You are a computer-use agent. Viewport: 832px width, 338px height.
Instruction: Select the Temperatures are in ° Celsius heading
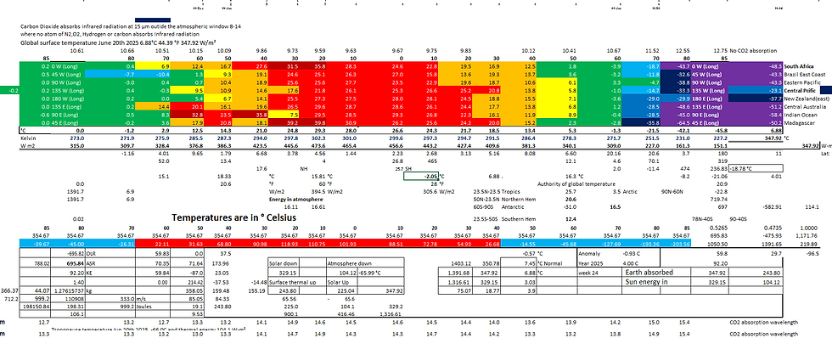(233, 217)
